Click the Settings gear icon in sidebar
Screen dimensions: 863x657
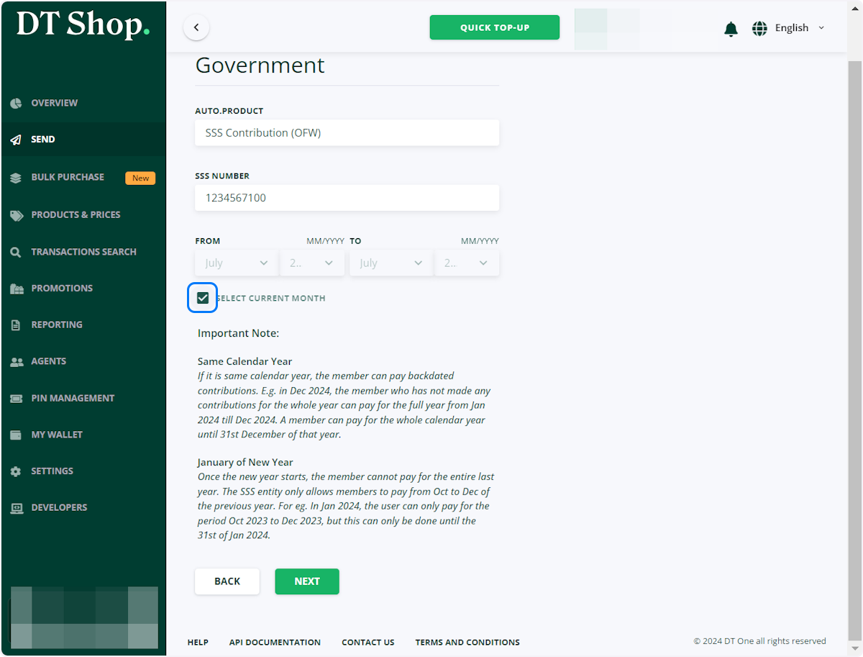[16, 471]
